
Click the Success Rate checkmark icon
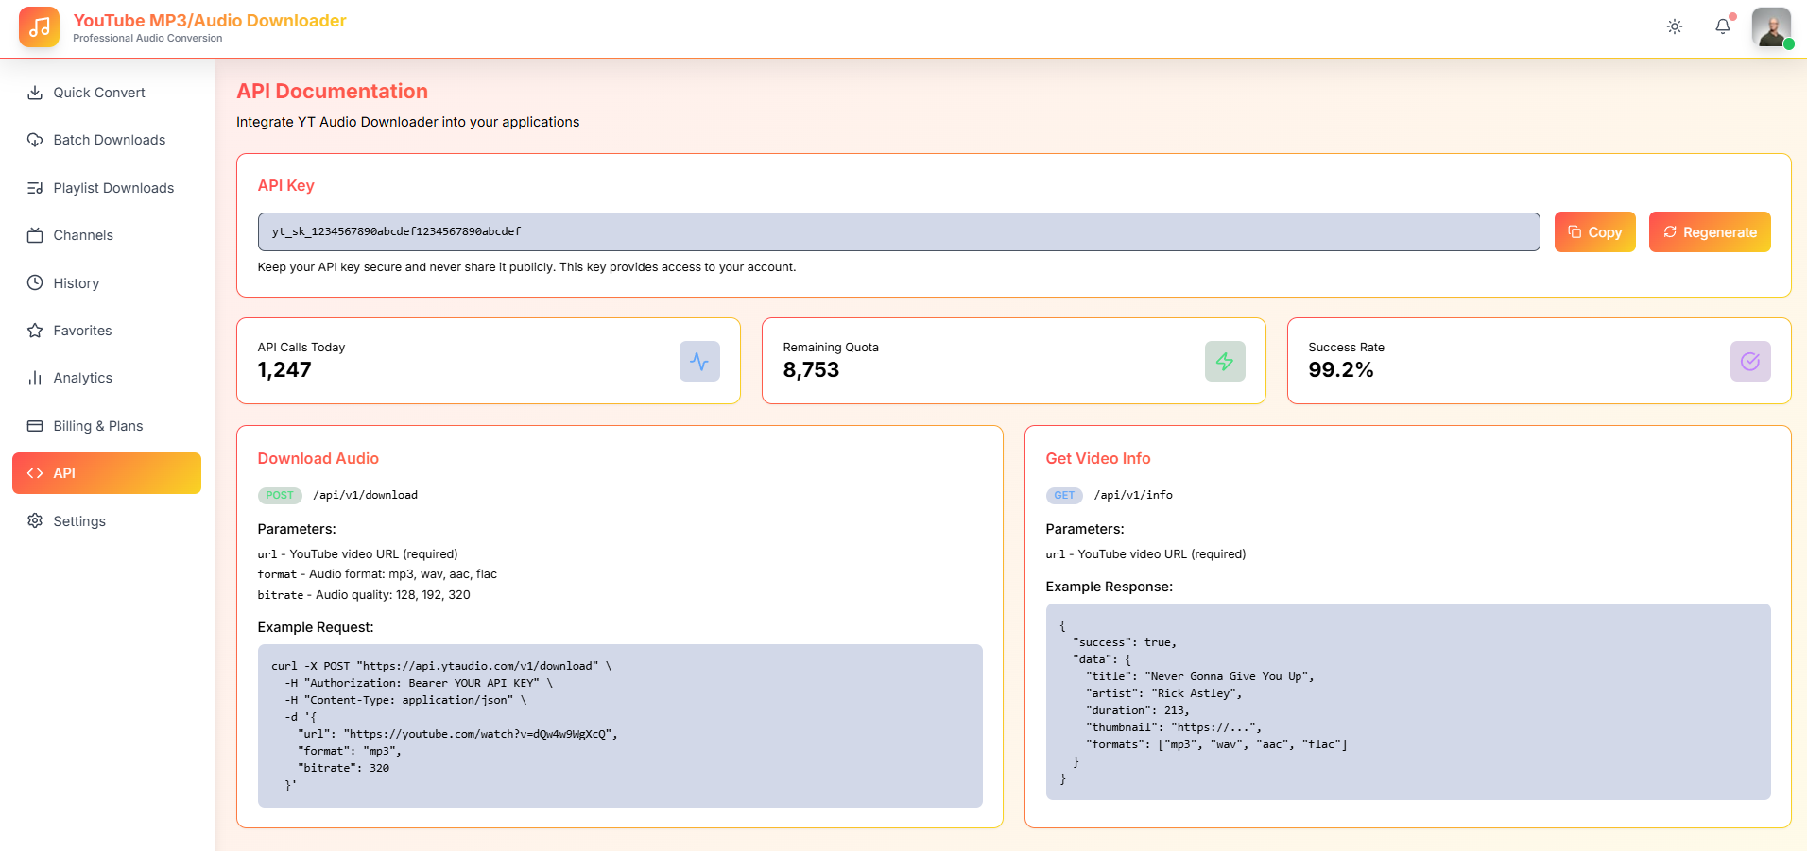pos(1749,362)
